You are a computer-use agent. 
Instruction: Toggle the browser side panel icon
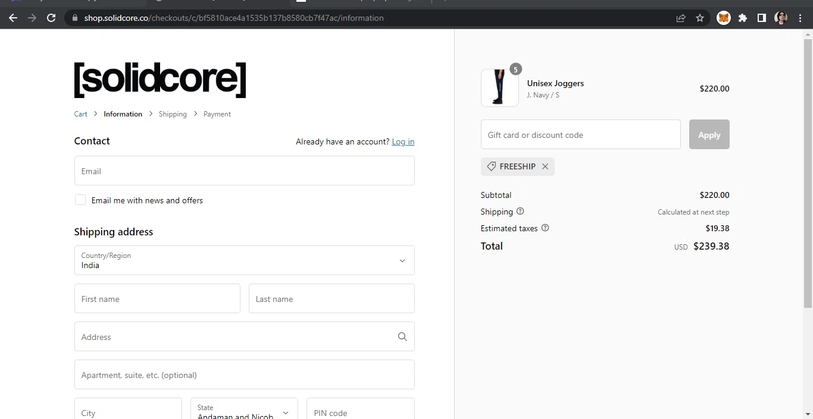[x=761, y=18]
